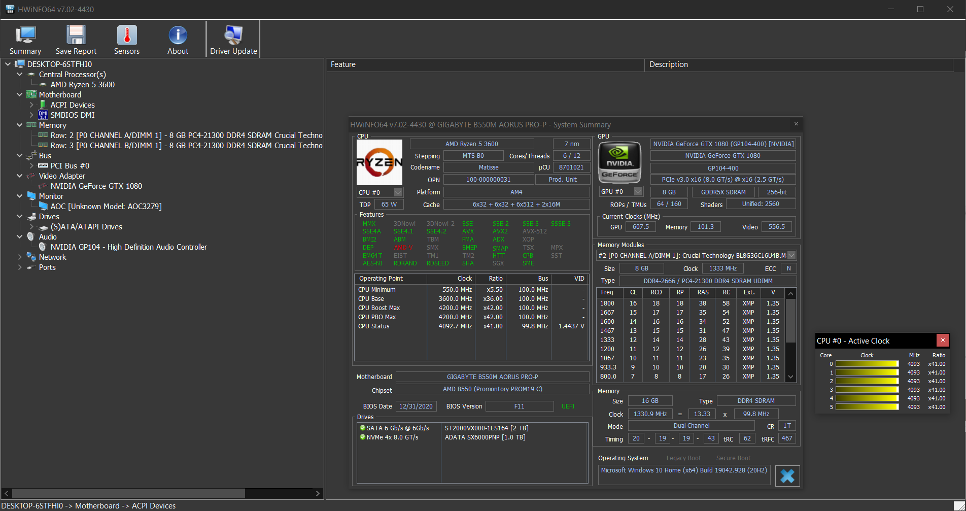Select NVIDIA GeForce GTX 1080 in the tree
Screen dimensions: 966x511
(x=96, y=186)
